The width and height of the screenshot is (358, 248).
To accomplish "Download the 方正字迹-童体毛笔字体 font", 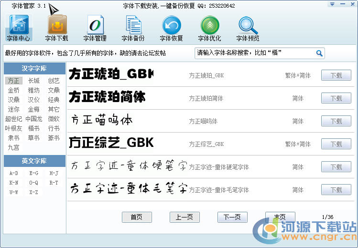I will 336,190.
